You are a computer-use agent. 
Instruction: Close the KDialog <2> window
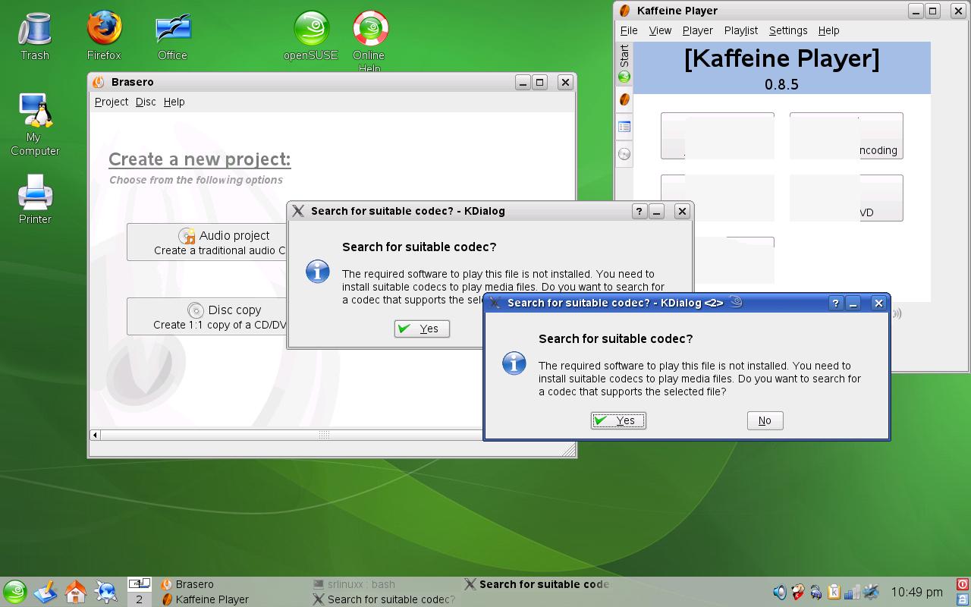878,303
